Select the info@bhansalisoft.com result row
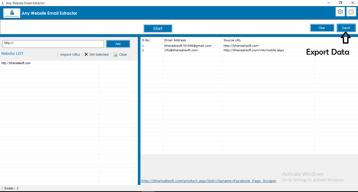 [181, 50]
